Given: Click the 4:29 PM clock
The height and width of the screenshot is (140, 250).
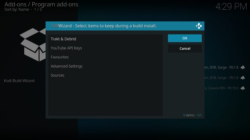Looking at the screenshot, I should (231, 7).
